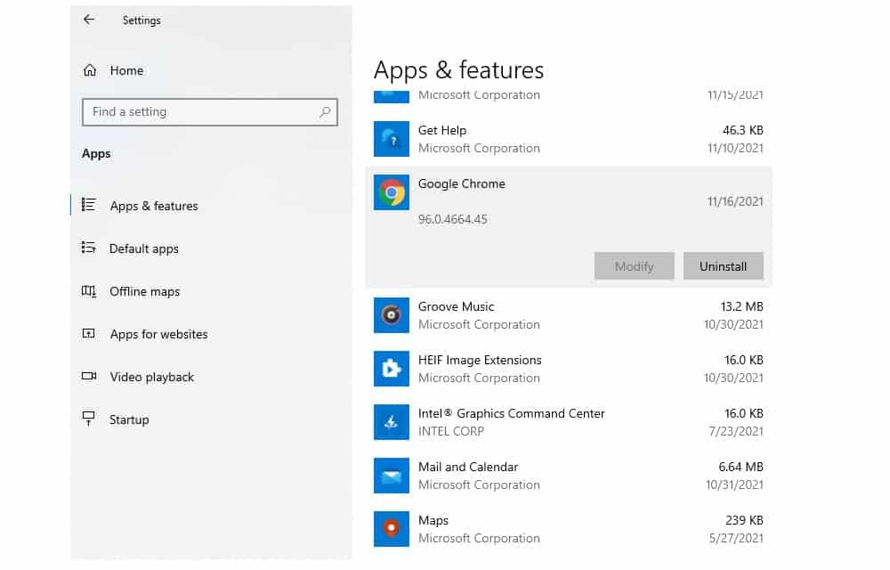Click the INTEL CORP publisher text
The image size is (890, 570).
tap(451, 431)
